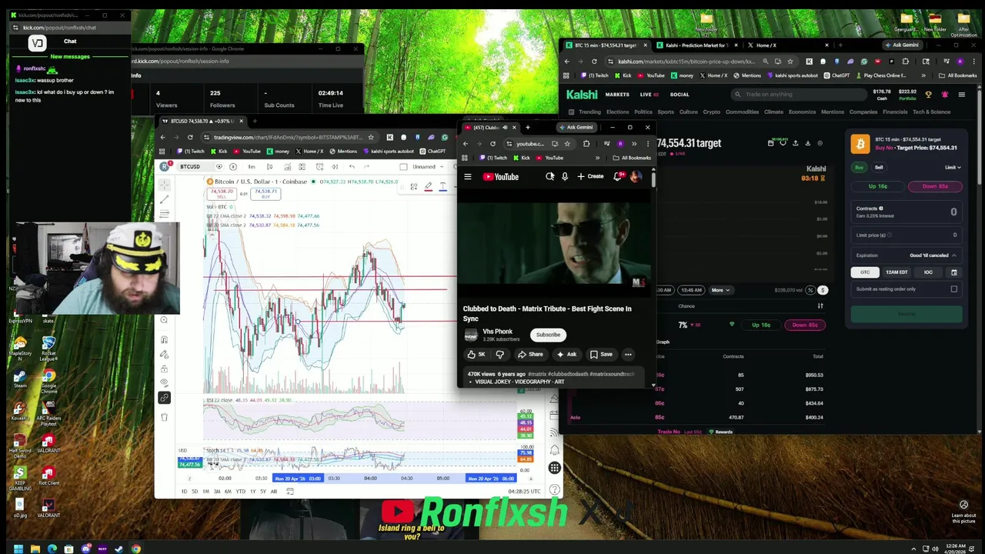Sort Kalshi chance column with sort arrows

click(820, 306)
